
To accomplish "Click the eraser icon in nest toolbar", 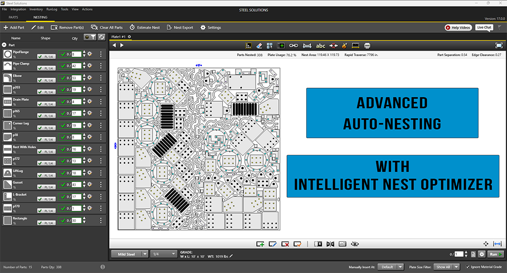I will pyautogui.click(x=259, y=46).
